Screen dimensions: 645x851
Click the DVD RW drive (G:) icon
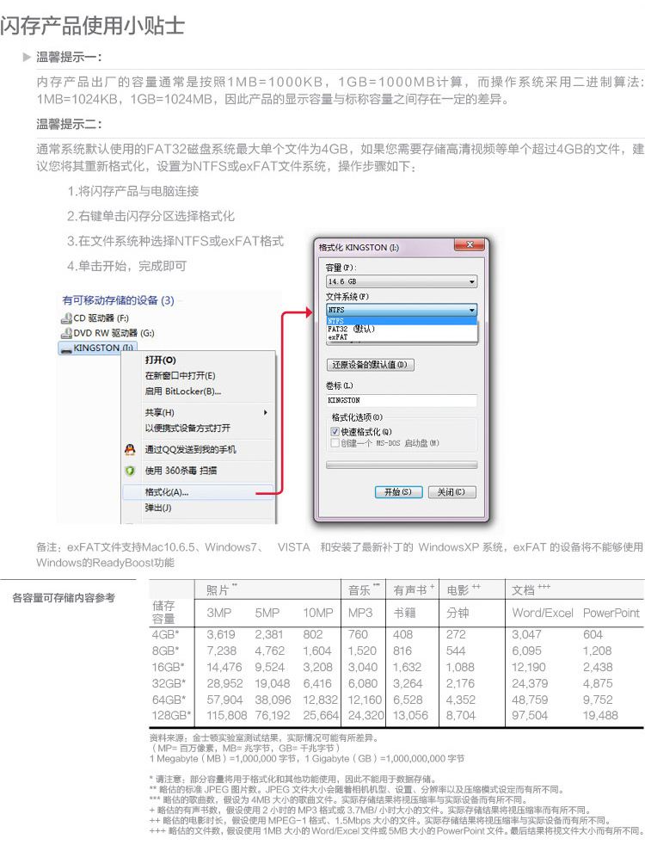pyautogui.click(x=67, y=332)
